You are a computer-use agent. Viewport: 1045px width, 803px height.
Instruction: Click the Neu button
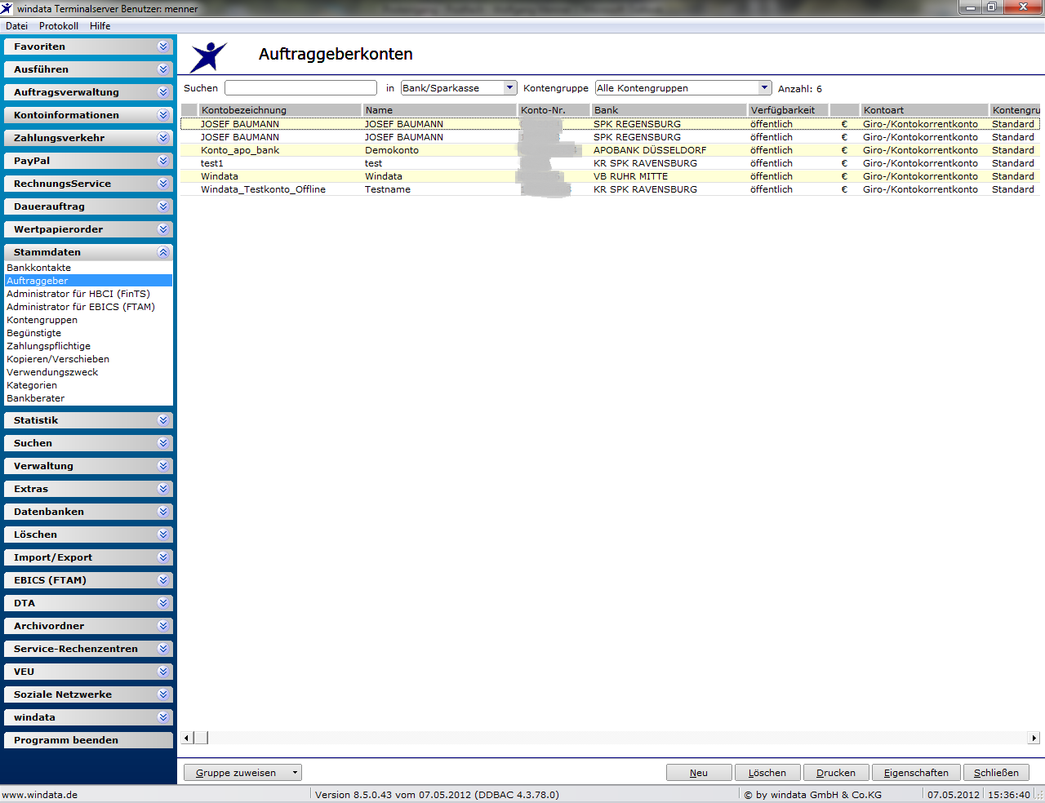[699, 773]
